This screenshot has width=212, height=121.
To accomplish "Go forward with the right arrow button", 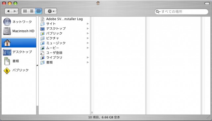I will (15, 11).
